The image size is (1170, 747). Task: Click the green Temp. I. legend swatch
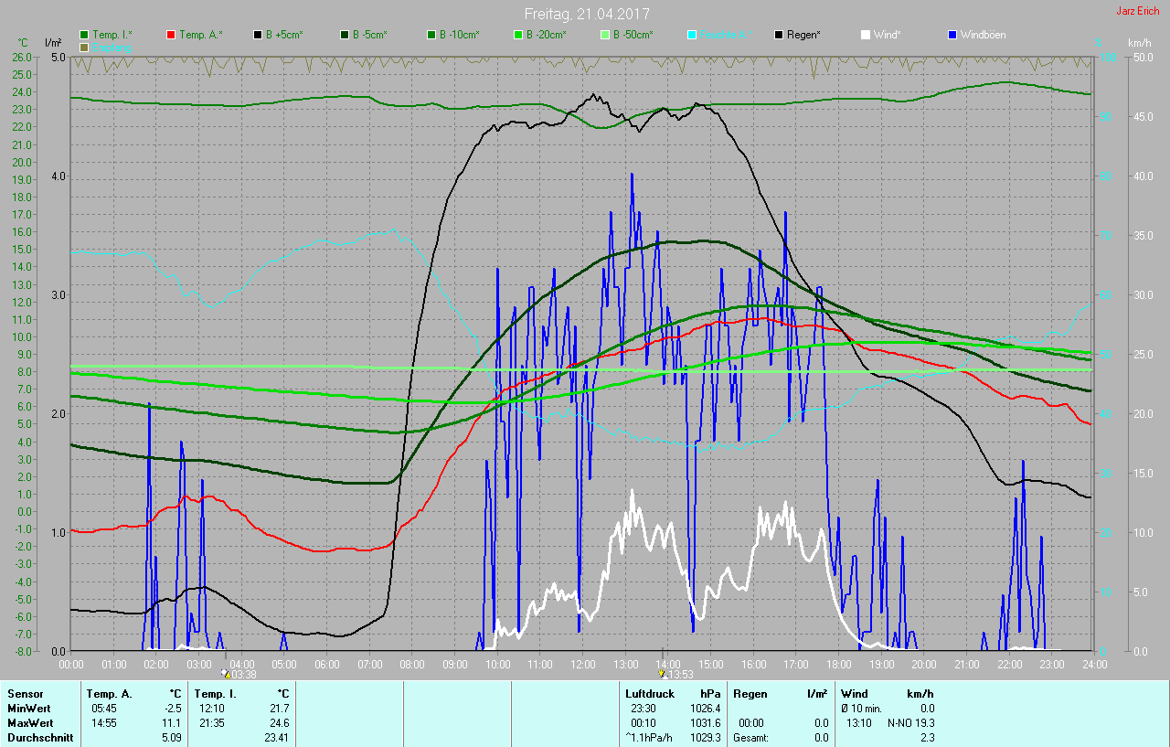tap(84, 35)
